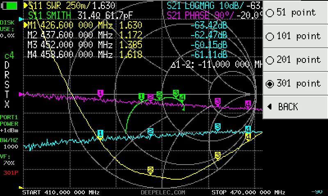
Task: Click the yellow reference position arrow at bottom
Action: pos(21,188)
